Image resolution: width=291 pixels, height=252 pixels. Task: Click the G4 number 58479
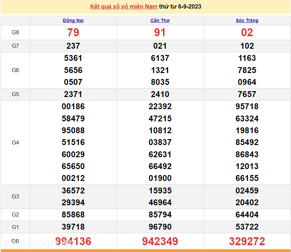pos(73,118)
